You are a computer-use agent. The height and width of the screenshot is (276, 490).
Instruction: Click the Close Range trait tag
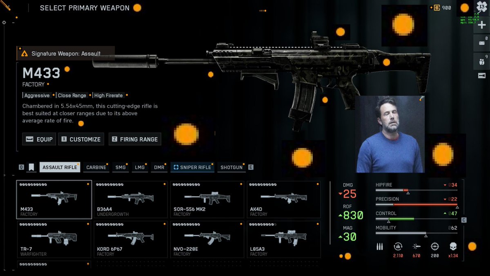(72, 95)
